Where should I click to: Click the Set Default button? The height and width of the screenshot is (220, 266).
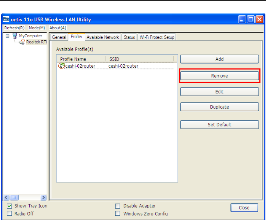(219, 125)
